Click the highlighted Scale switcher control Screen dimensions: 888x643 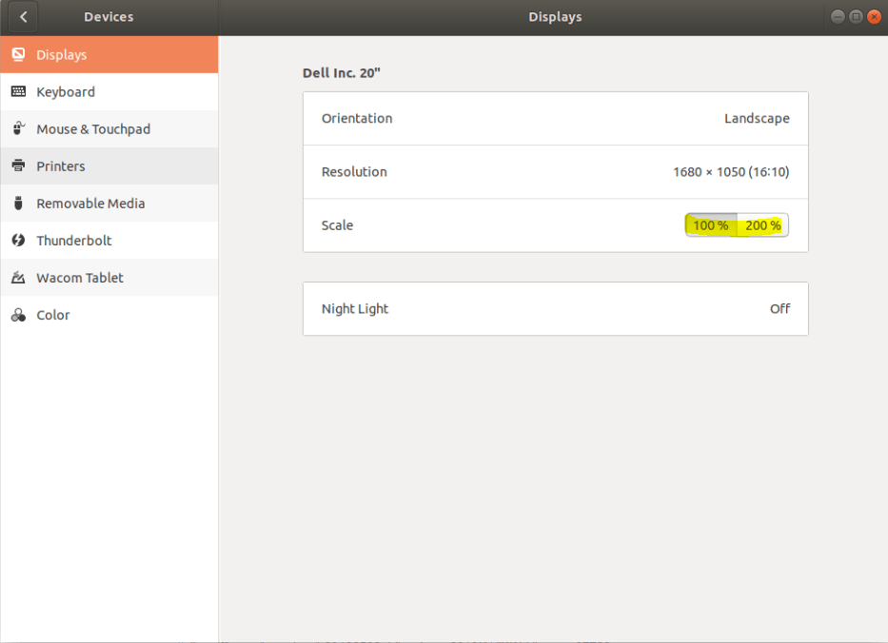click(736, 225)
